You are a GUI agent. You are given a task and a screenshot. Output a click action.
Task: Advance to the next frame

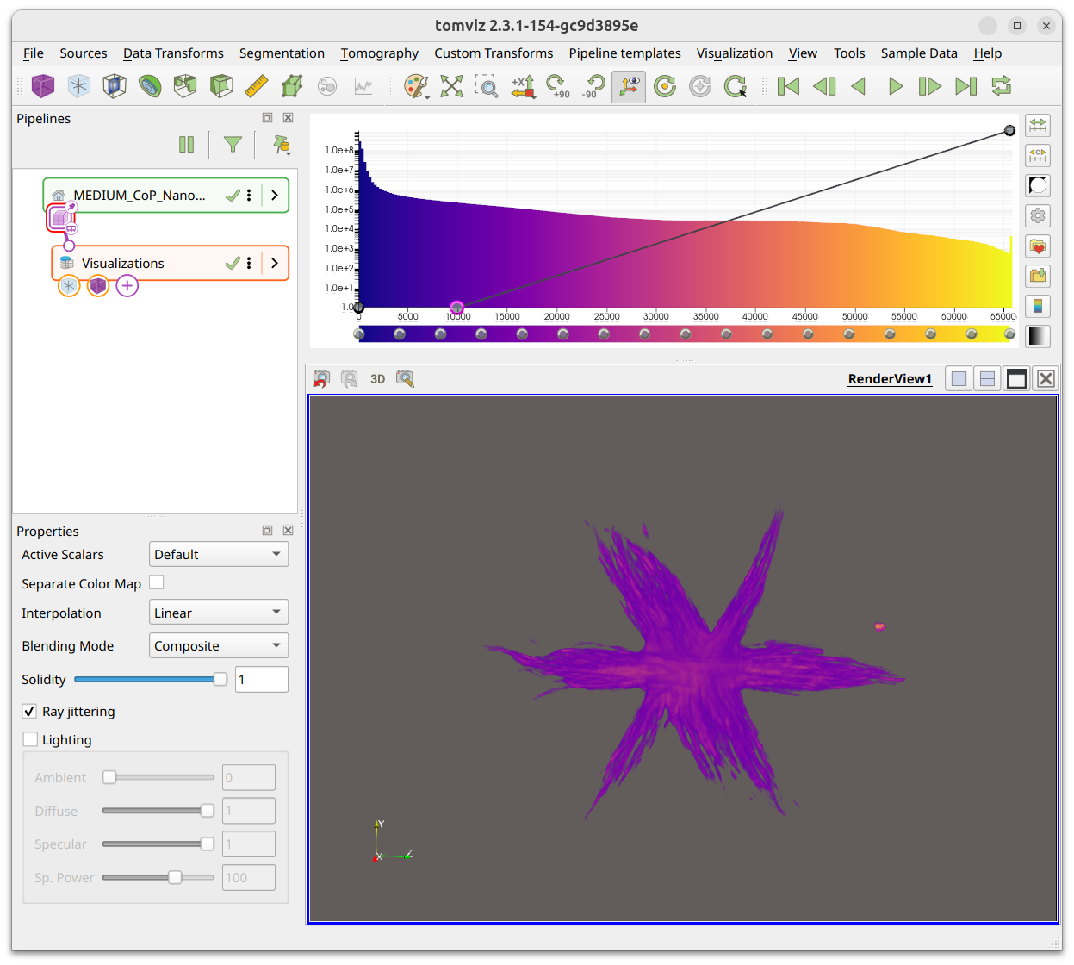930,86
